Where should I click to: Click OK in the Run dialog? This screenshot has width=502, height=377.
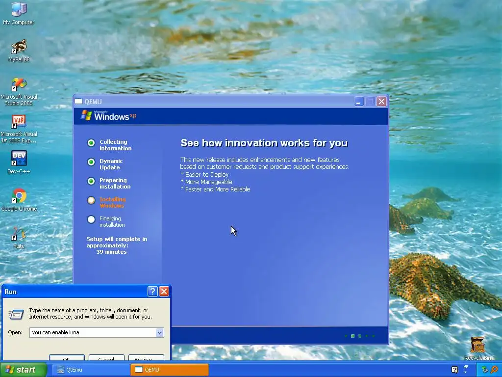[67, 358]
